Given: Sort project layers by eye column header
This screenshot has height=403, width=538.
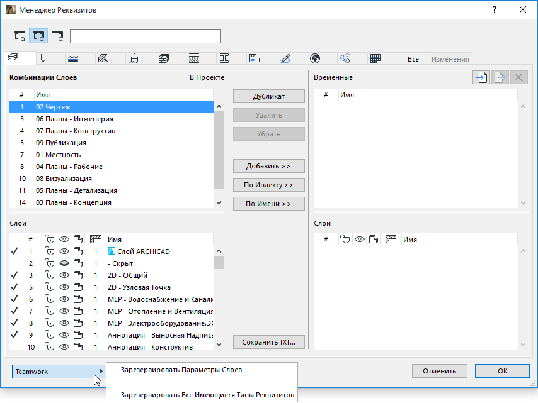Looking at the screenshot, I should pos(64,240).
